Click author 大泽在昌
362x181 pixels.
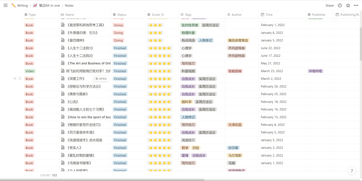pyautogui.click(x=235, y=125)
